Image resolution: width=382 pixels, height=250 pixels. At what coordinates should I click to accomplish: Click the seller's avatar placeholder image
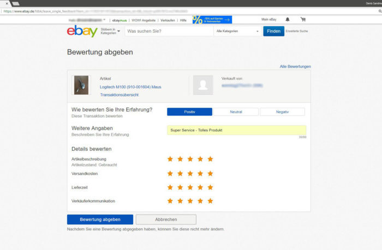point(203,85)
